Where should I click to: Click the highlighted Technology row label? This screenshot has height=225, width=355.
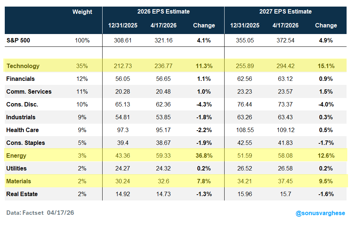click(x=23, y=66)
